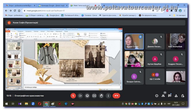
Task: Close the Календар Google browser tab
Action: point(67,5)
